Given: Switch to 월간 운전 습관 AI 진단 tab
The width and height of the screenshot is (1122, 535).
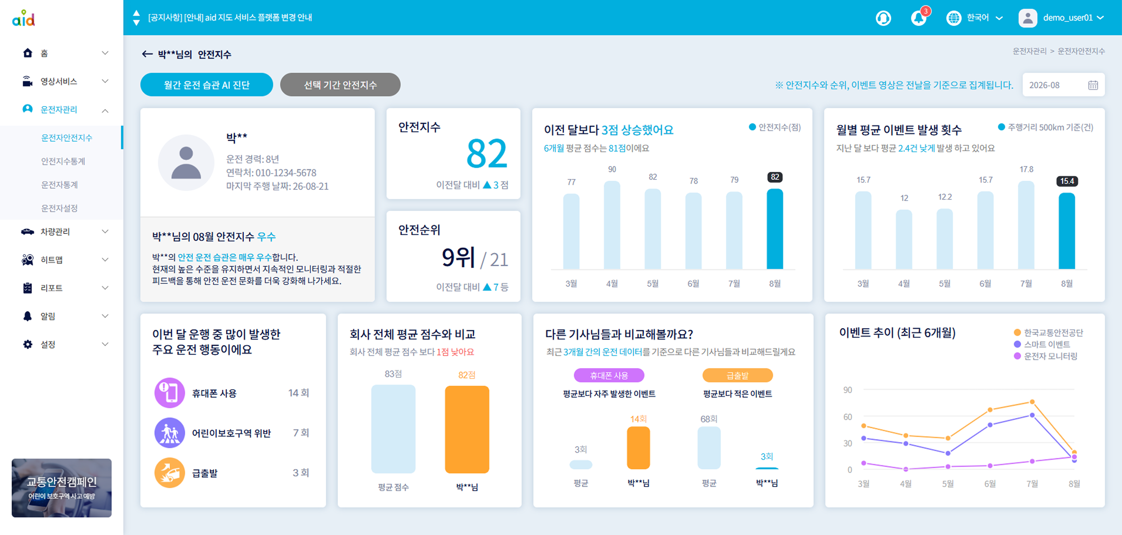Looking at the screenshot, I should pyautogui.click(x=206, y=85).
